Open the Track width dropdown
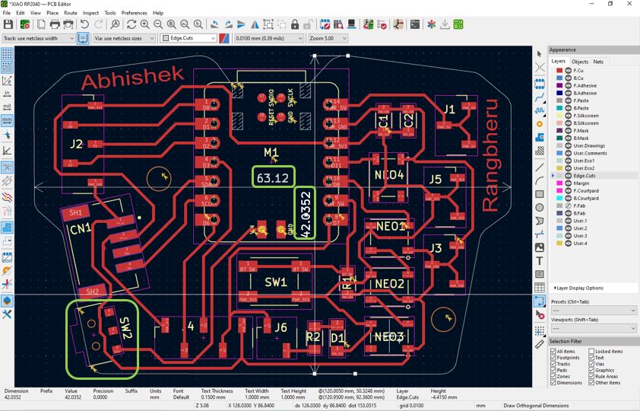 pos(38,38)
